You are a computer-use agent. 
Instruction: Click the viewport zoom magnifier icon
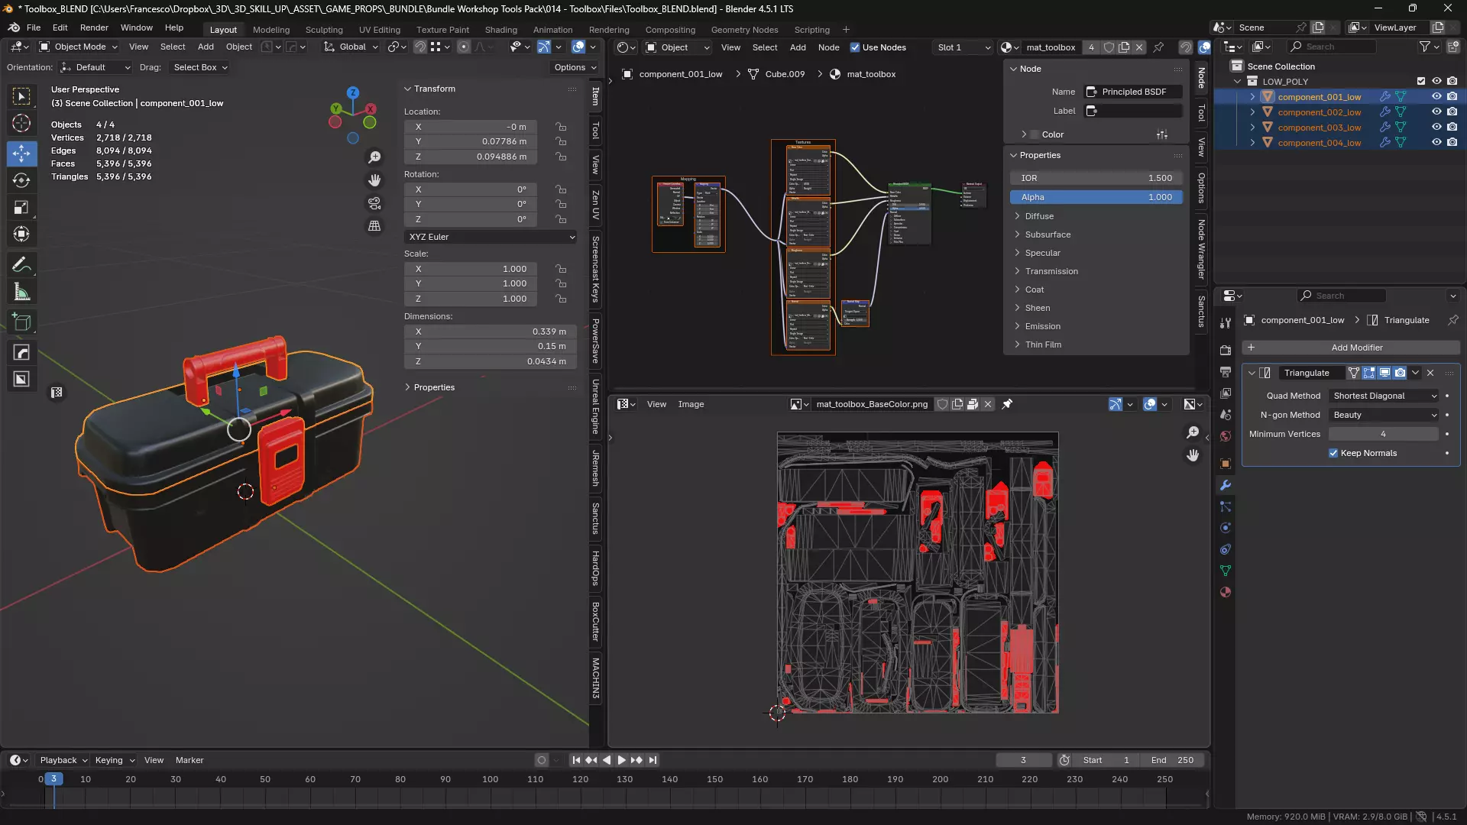374,157
